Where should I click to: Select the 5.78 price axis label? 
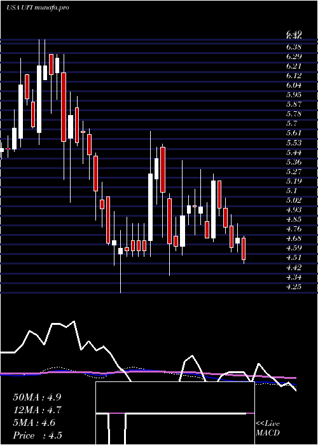pyautogui.click(x=294, y=114)
